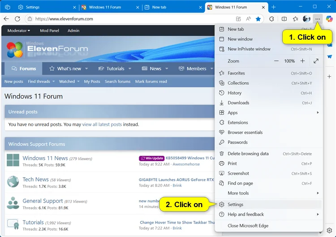Open a new tab with the plus button
The width and height of the screenshot is (336, 237).
point(273,7)
